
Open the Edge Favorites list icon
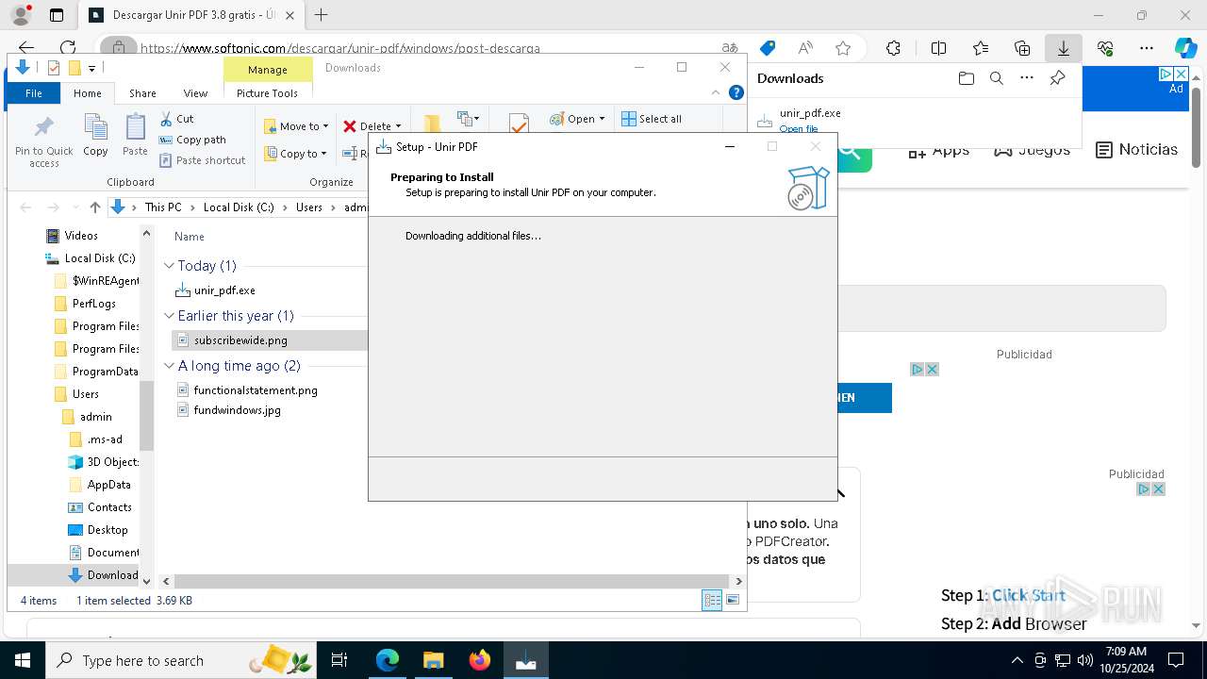pyautogui.click(x=981, y=48)
